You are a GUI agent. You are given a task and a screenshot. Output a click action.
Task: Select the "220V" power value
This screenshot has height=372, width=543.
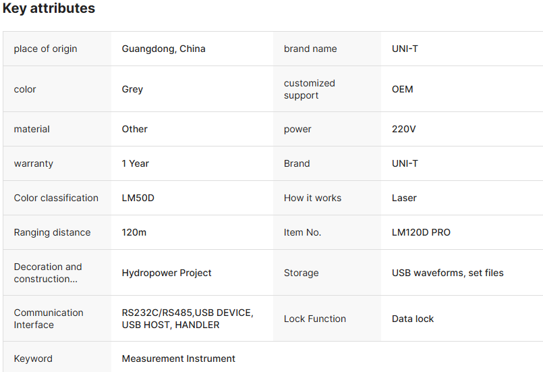(403, 129)
